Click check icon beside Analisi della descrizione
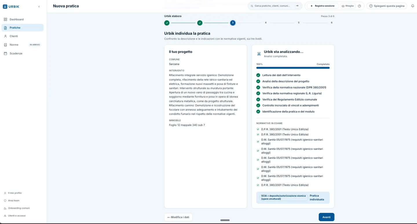Image resolution: width=417 pixels, height=224 pixels. pyautogui.click(x=258, y=81)
